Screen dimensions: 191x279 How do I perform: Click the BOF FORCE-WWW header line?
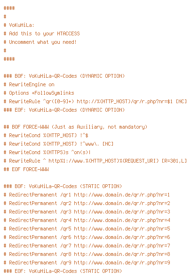76,127
